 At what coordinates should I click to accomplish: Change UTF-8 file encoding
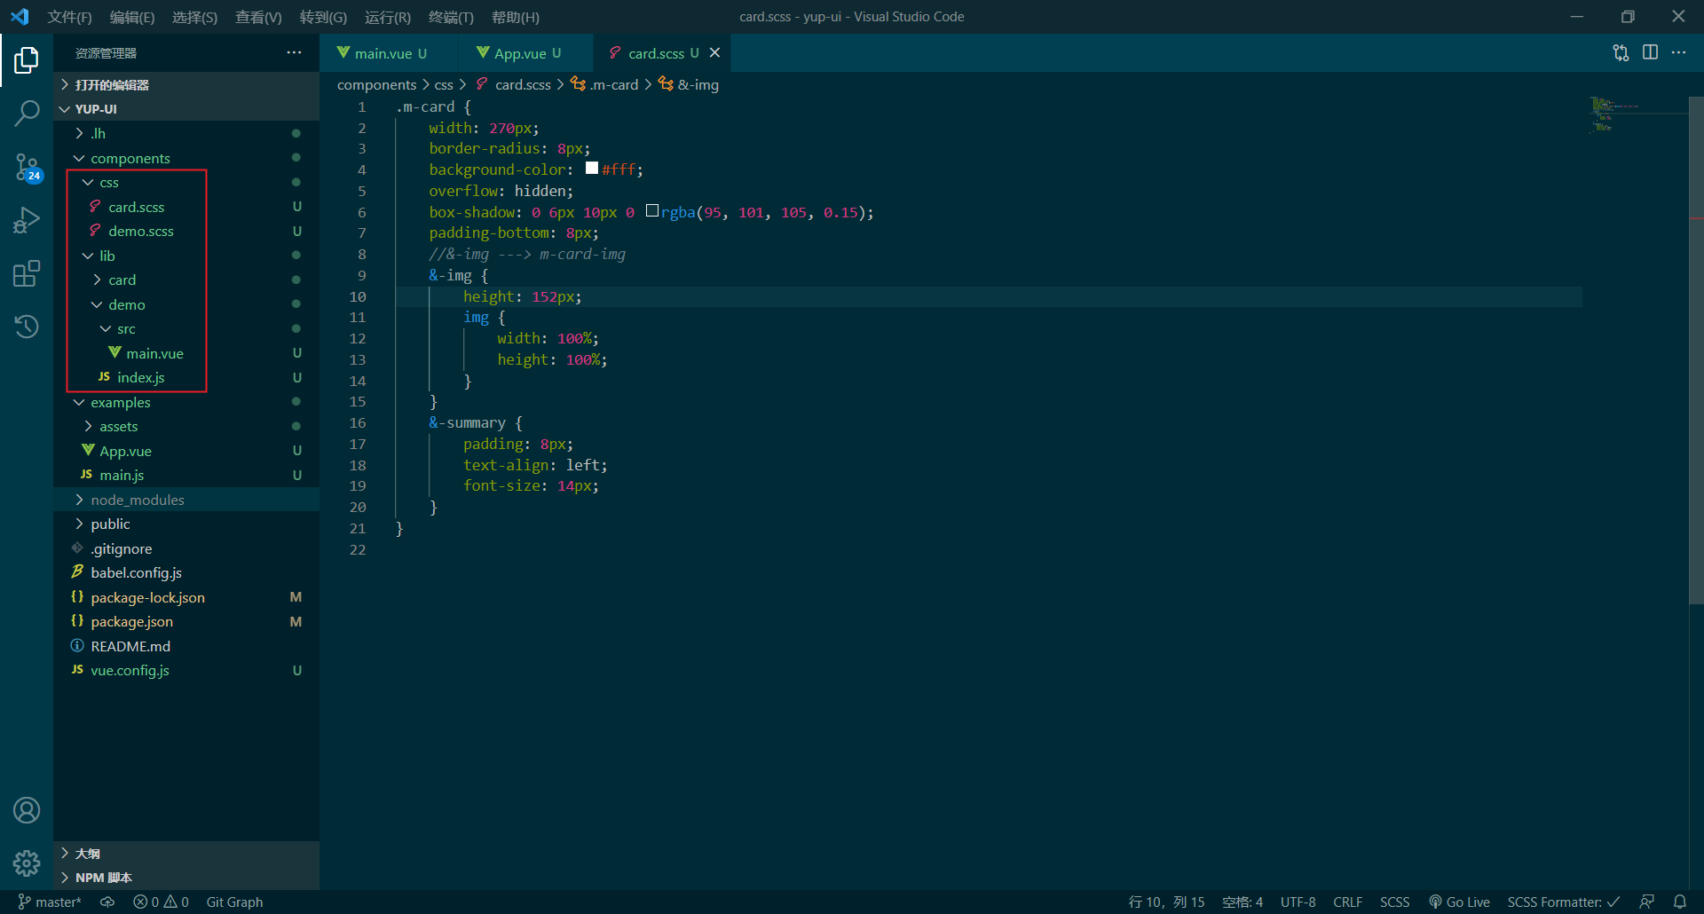(x=1298, y=902)
